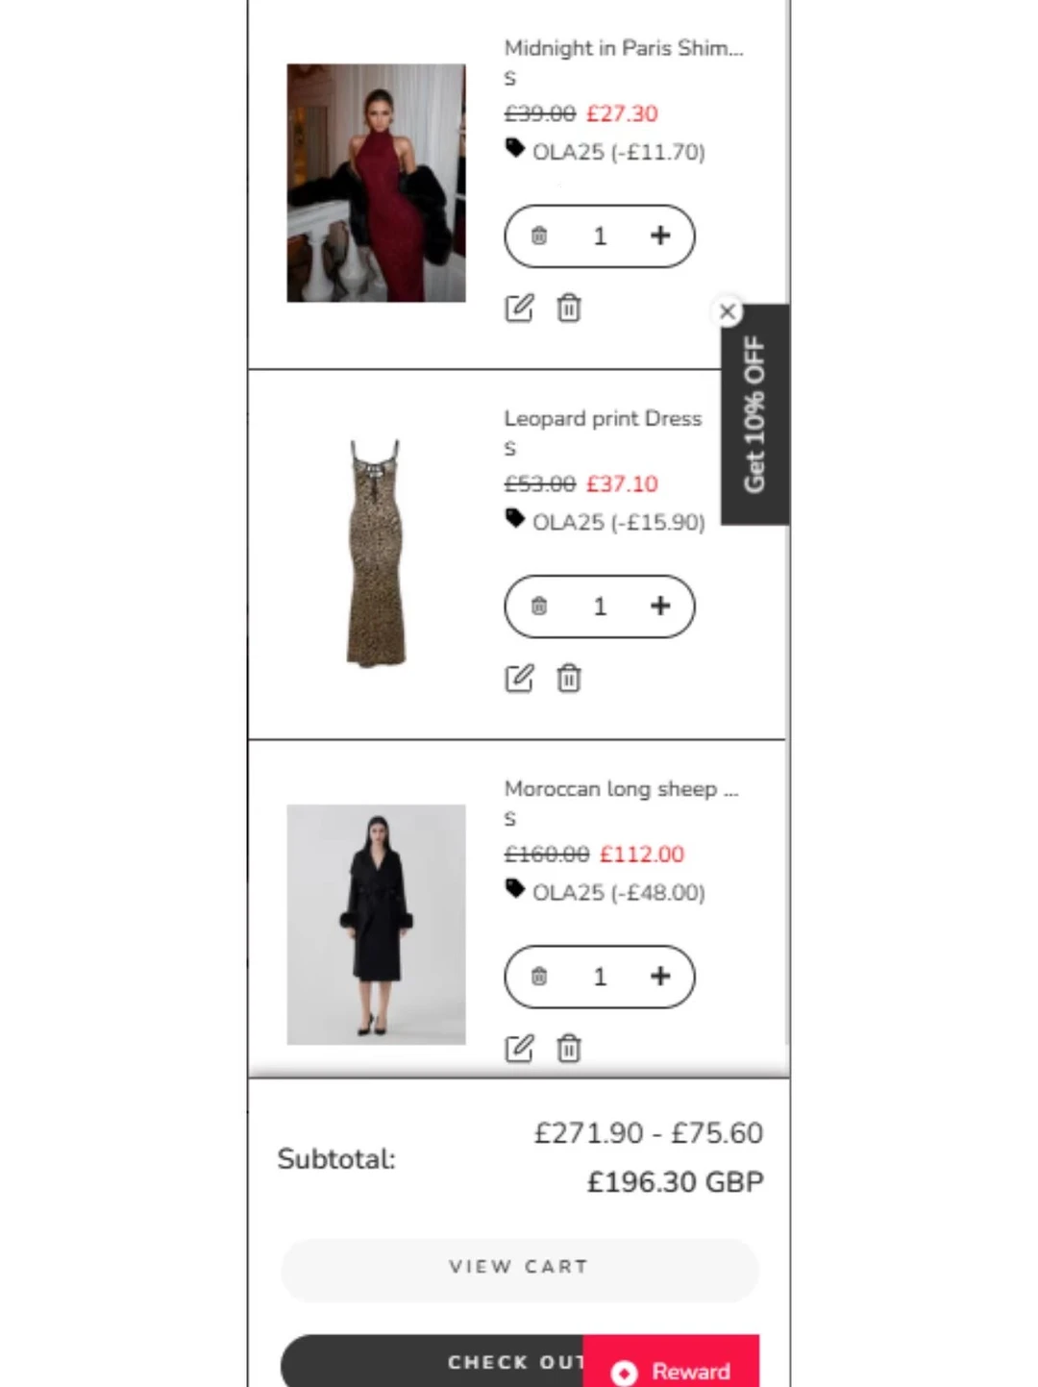The image size is (1038, 1387).
Task: Edit the Leopard print Dress item
Action: pos(519,679)
